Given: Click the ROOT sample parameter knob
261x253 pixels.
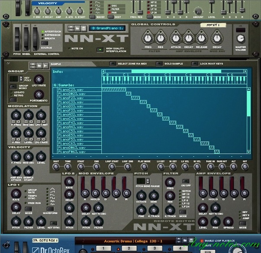Looking at the screenshot, I should click(56, 167).
